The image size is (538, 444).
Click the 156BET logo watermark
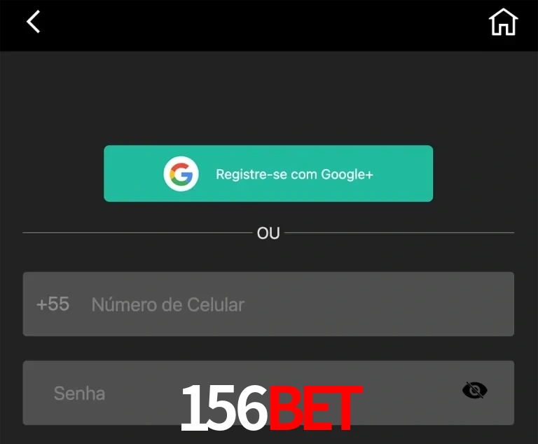271,408
